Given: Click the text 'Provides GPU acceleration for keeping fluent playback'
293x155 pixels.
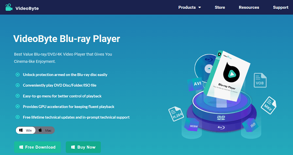Looking at the screenshot, I should click(69, 107).
